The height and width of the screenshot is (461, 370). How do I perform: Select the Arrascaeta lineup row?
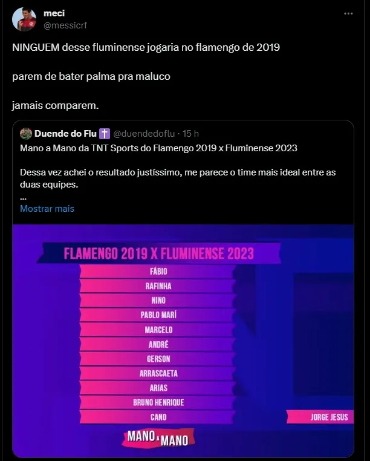click(x=158, y=373)
